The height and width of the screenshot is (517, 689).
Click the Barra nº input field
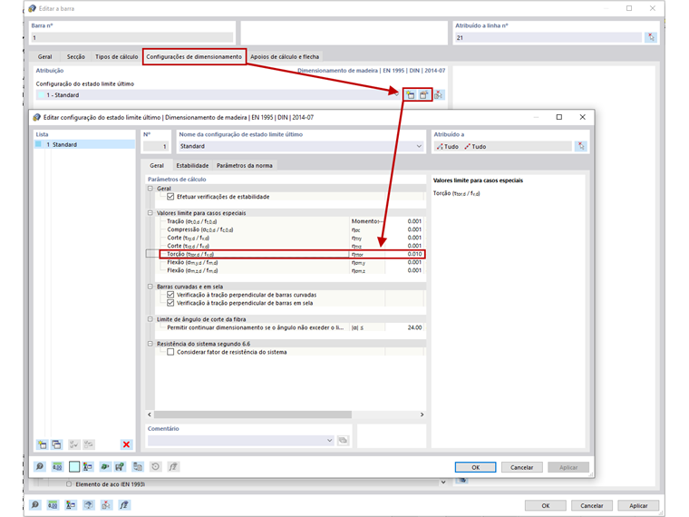tap(131, 37)
